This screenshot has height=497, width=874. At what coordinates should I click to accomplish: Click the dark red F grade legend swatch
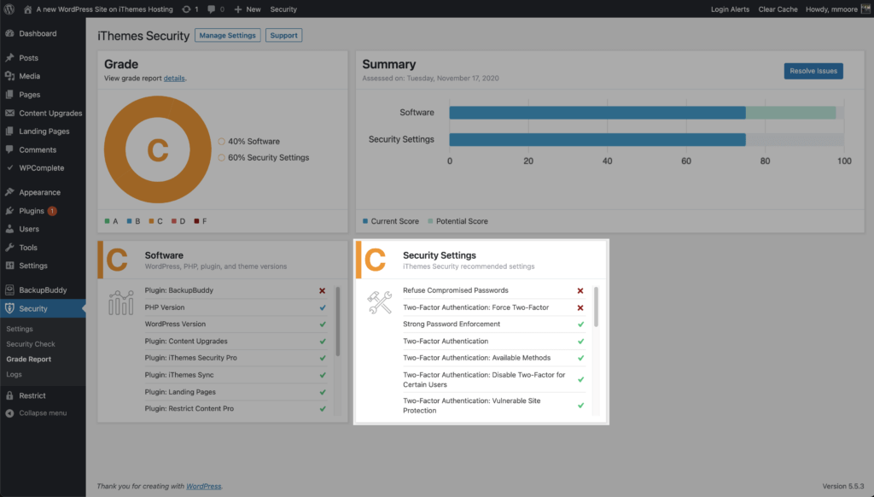point(196,221)
